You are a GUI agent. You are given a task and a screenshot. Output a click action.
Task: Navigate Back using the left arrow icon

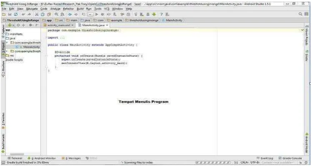[70, 14]
